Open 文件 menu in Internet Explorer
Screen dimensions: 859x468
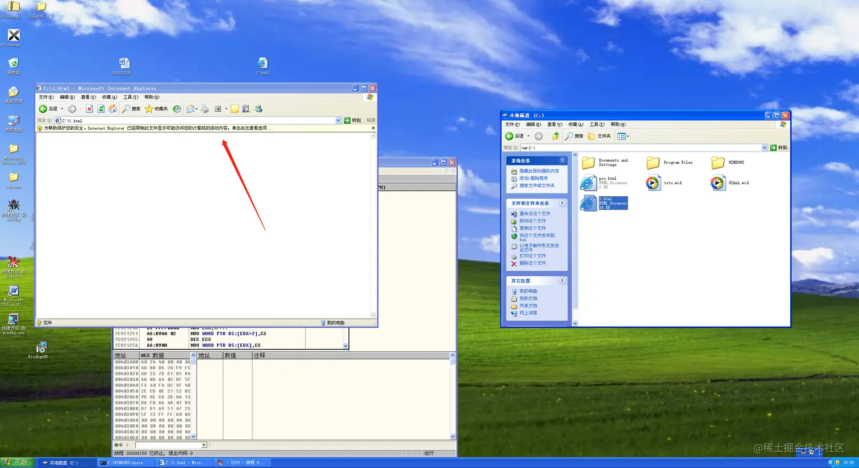click(46, 97)
